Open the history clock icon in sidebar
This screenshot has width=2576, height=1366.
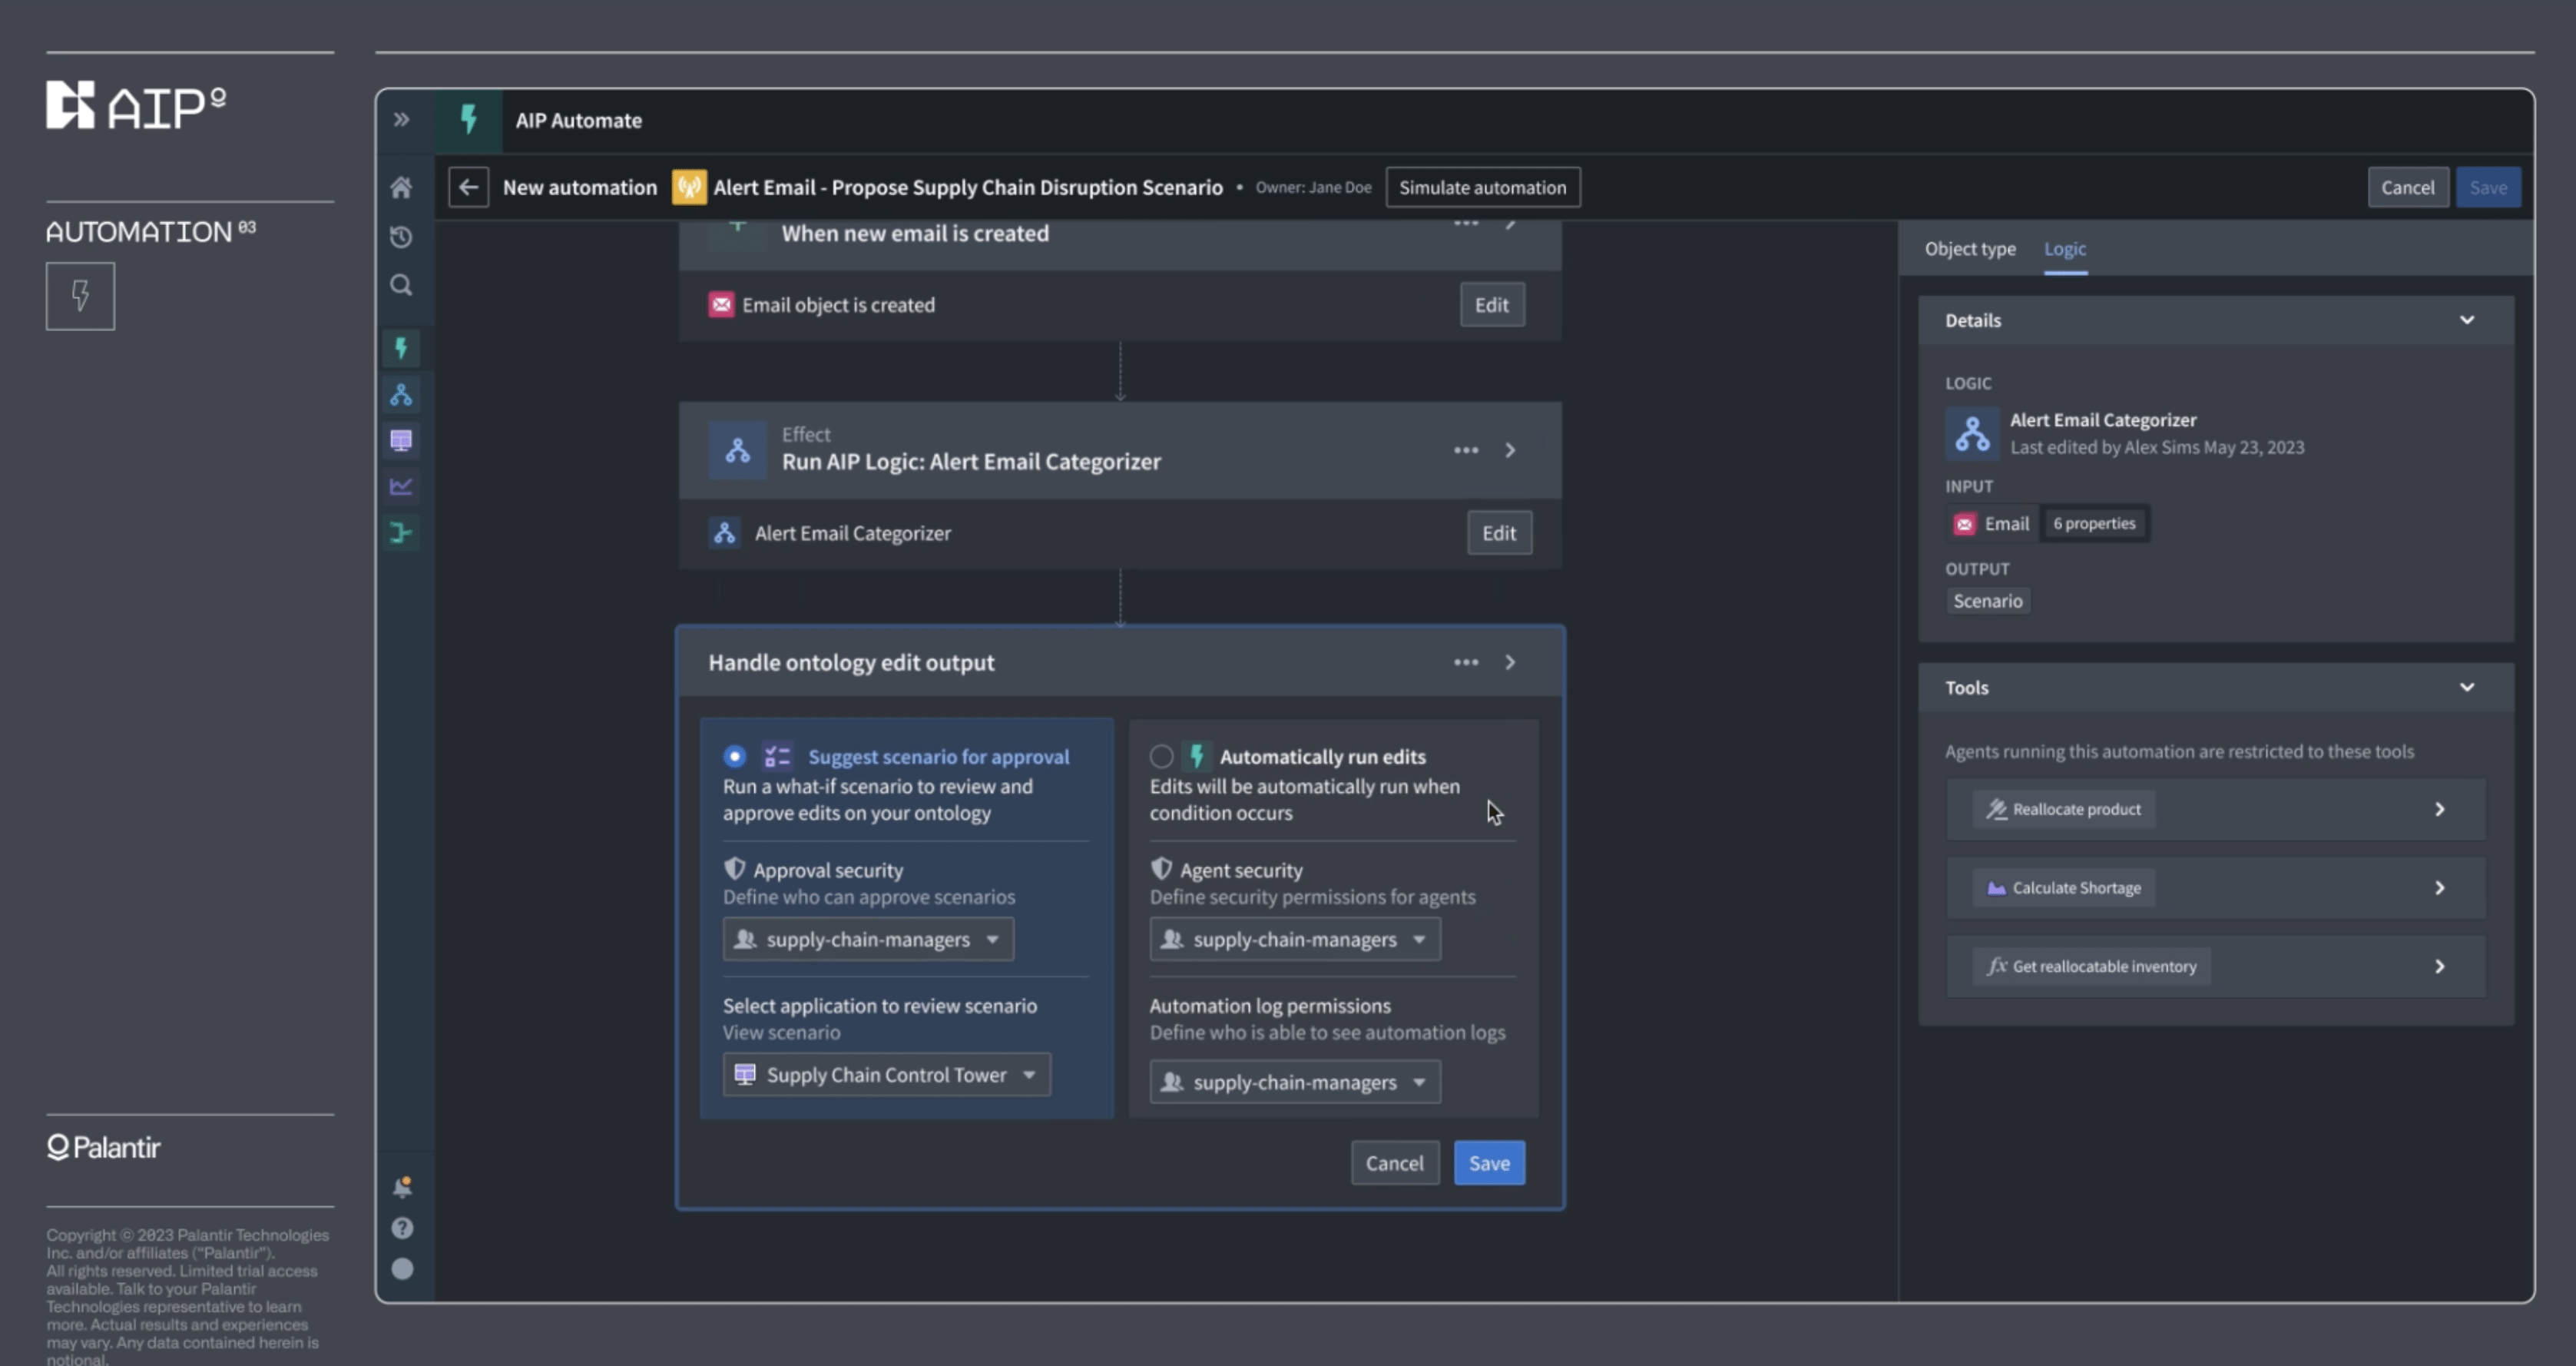tap(401, 237)
